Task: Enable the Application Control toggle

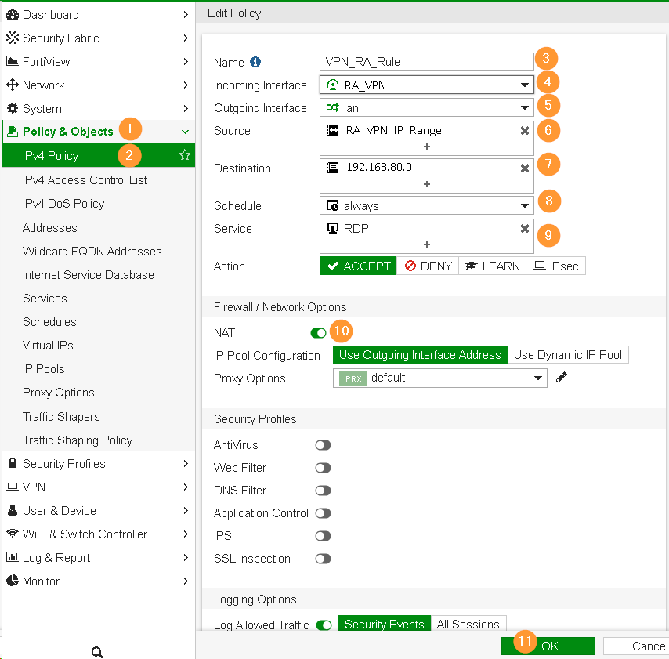Action: pyautogui.click(x=323, y=513)
